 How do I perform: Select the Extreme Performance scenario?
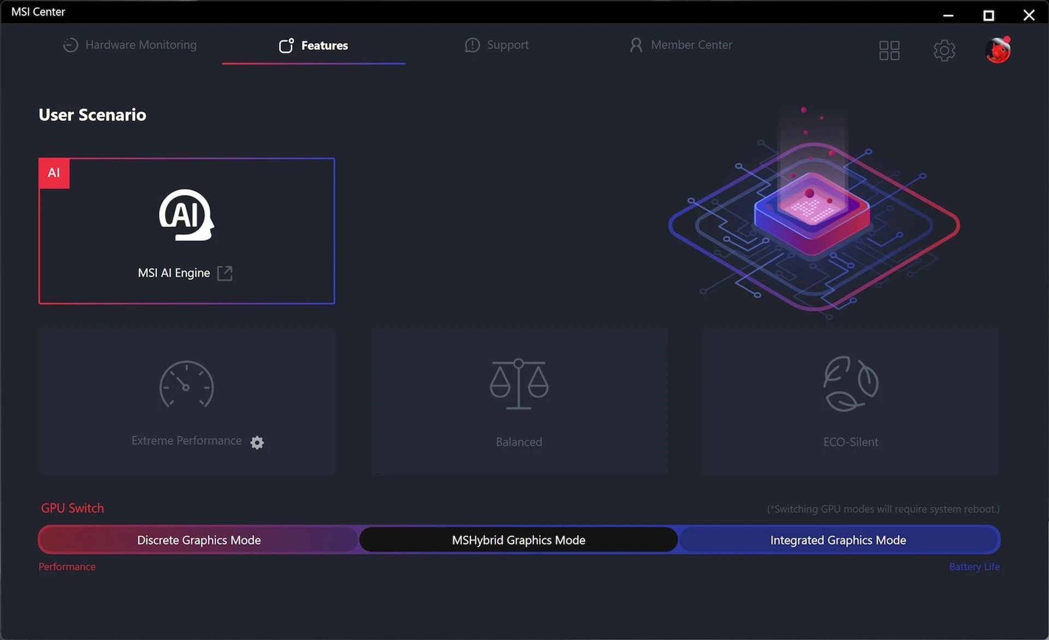187,401
